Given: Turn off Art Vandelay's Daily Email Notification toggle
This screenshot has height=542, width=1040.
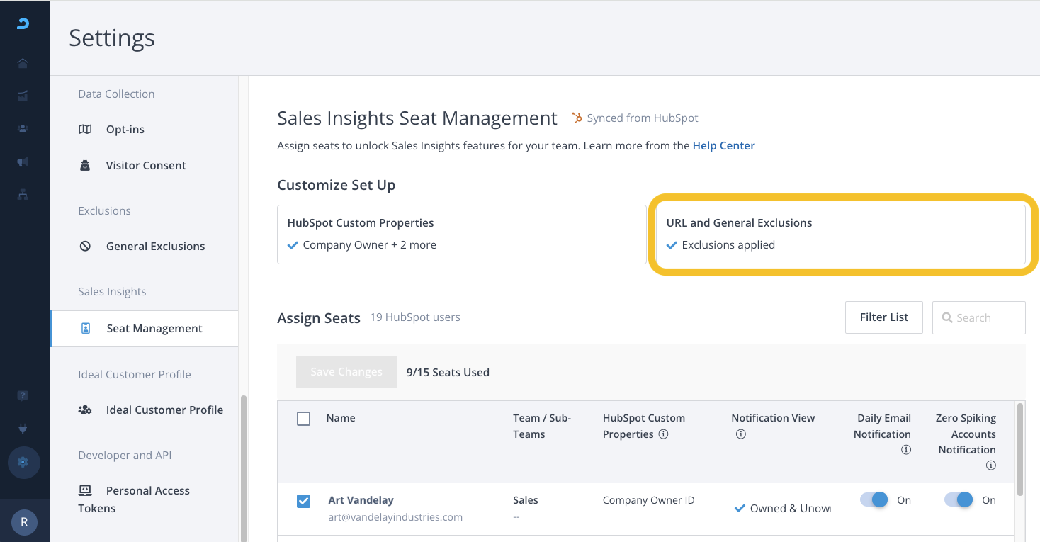Looking at the screenshot, I should pyautogui.click(x=874, y=500).
